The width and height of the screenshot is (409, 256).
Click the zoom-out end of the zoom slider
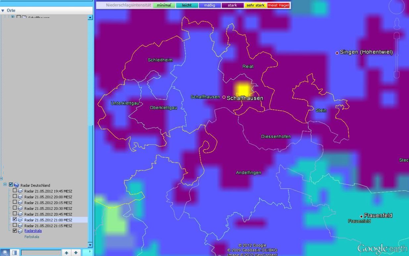click(397, 75)
